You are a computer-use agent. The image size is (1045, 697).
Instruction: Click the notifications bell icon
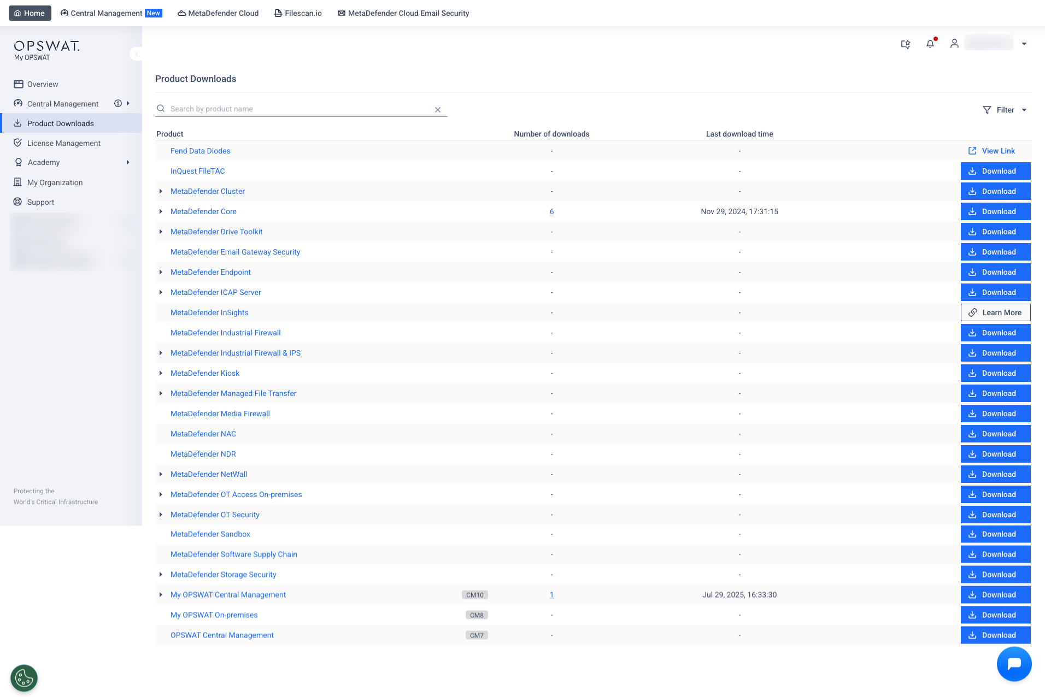[x=930, y=44]
